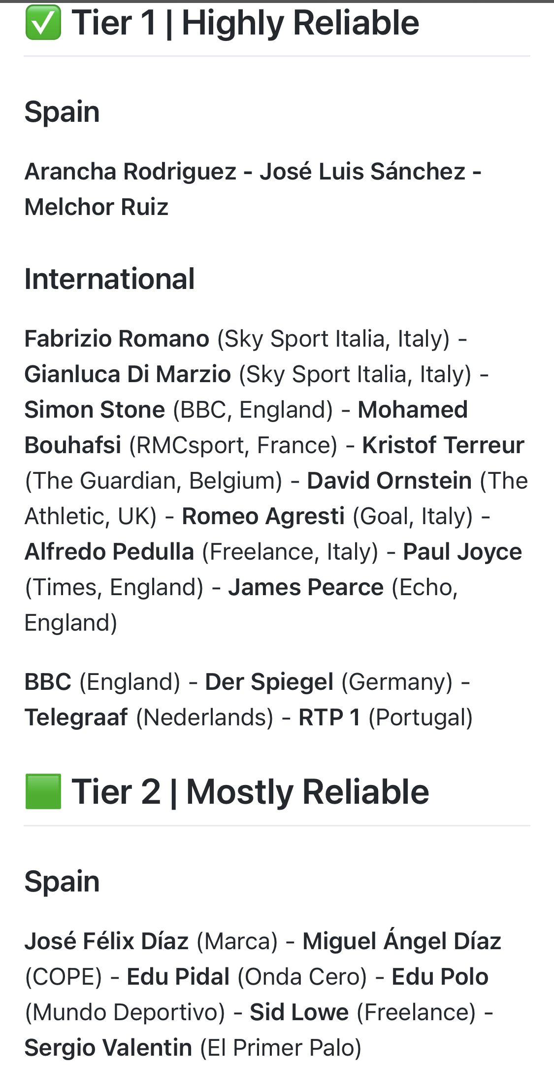Viewport: 554px width, 1069px height.
Task: Select the "Tier 1 | Highly Reliable" heading
Action: click(245, 23)
